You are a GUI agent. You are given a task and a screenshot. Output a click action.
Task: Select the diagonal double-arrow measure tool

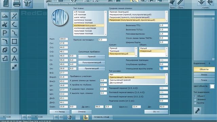(14, 67)
